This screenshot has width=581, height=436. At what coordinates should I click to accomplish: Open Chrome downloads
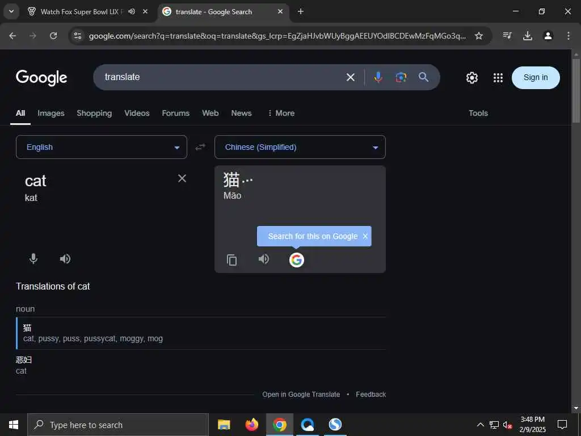coord(528,36)
